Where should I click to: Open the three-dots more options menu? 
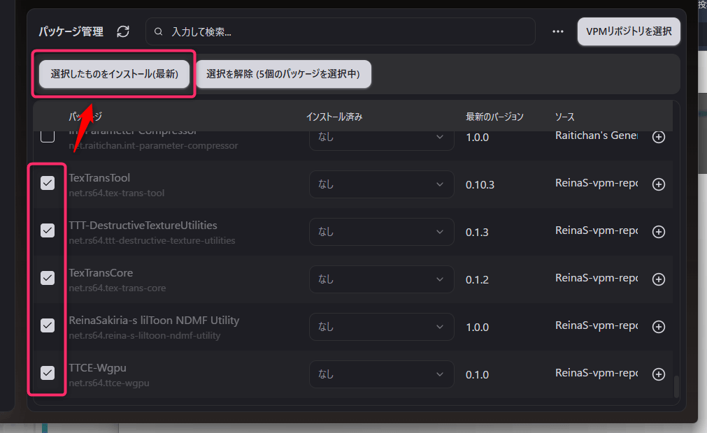(x=558, y=31)
